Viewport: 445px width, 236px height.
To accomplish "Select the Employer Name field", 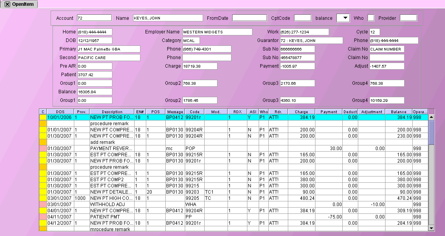I will (x=217, y=32).
